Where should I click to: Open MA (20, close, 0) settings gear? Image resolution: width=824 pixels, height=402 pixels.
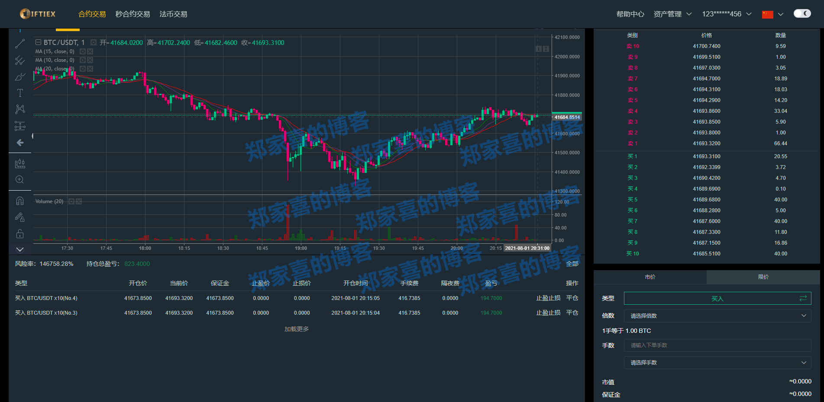click(83, 69)
